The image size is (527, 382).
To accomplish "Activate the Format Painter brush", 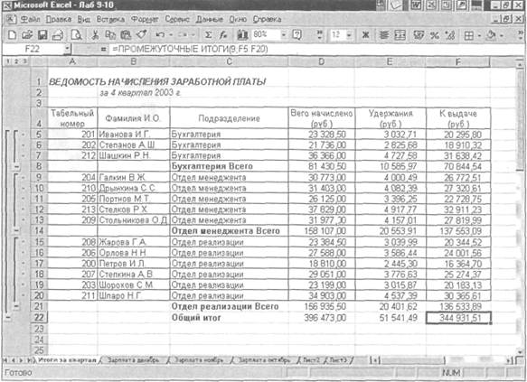I will point(142,34).
